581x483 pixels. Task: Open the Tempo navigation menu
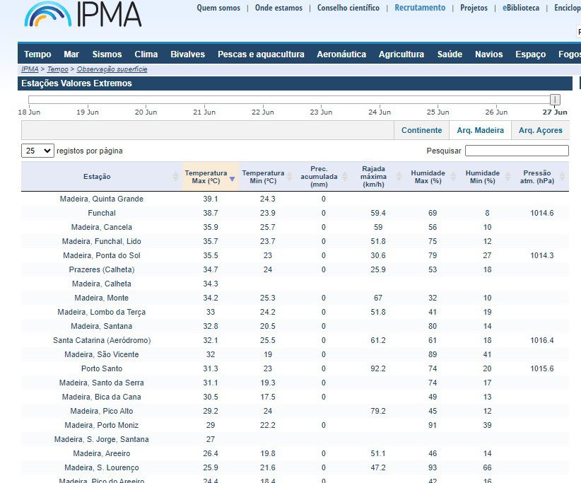[37, 54]
